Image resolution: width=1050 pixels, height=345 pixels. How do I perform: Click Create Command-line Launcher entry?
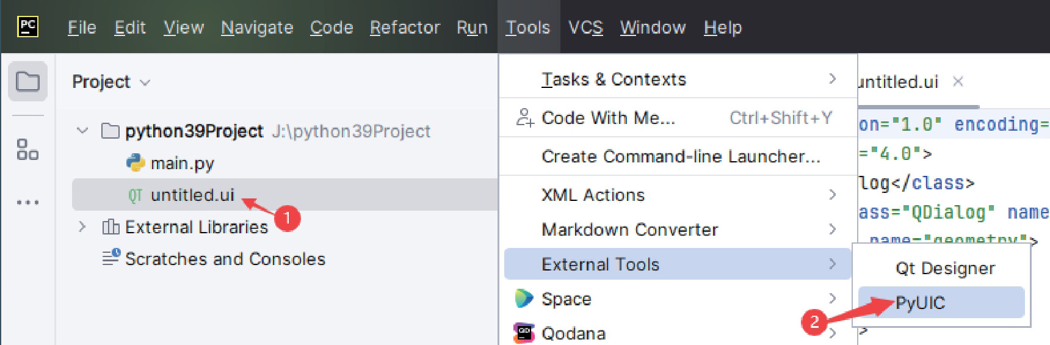click(x=680, y=156)
